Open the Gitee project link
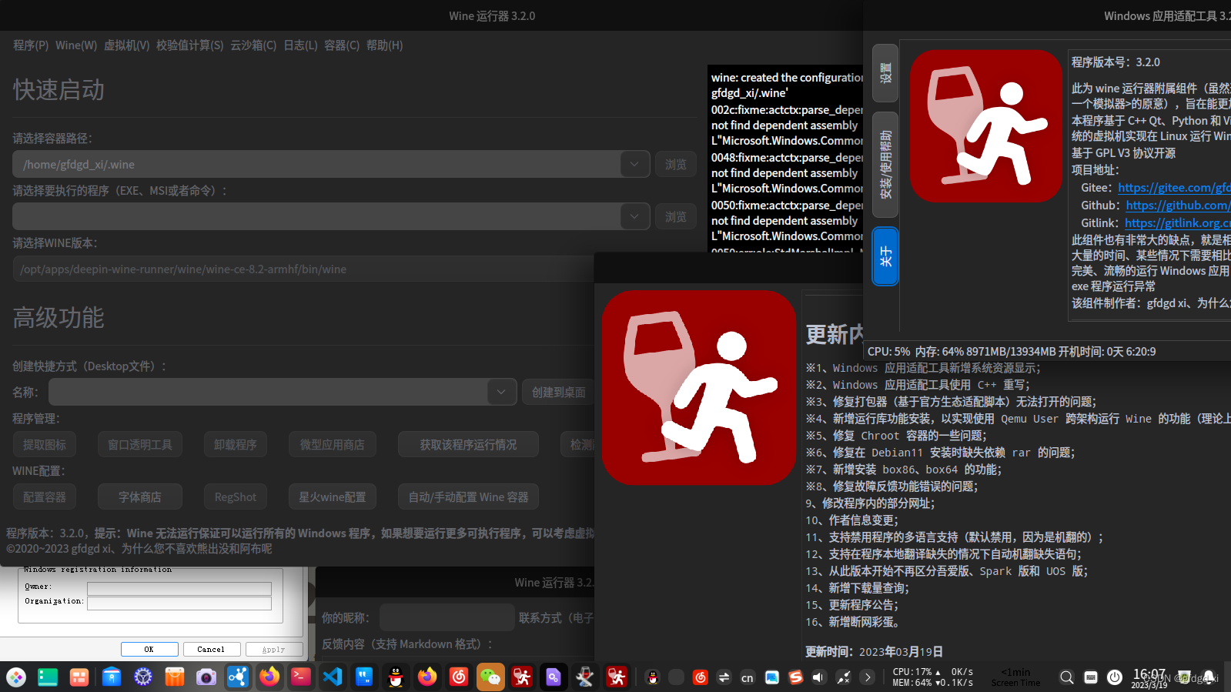Viewport: 1231px width, 692px height. tap(1174, 187)
